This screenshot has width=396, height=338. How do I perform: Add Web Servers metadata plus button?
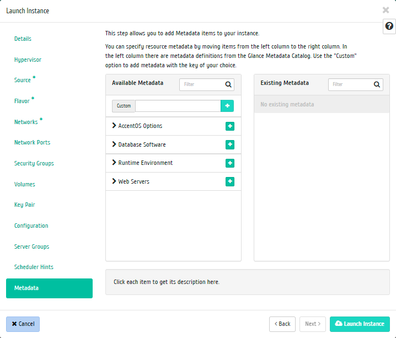tap(230, 181)
